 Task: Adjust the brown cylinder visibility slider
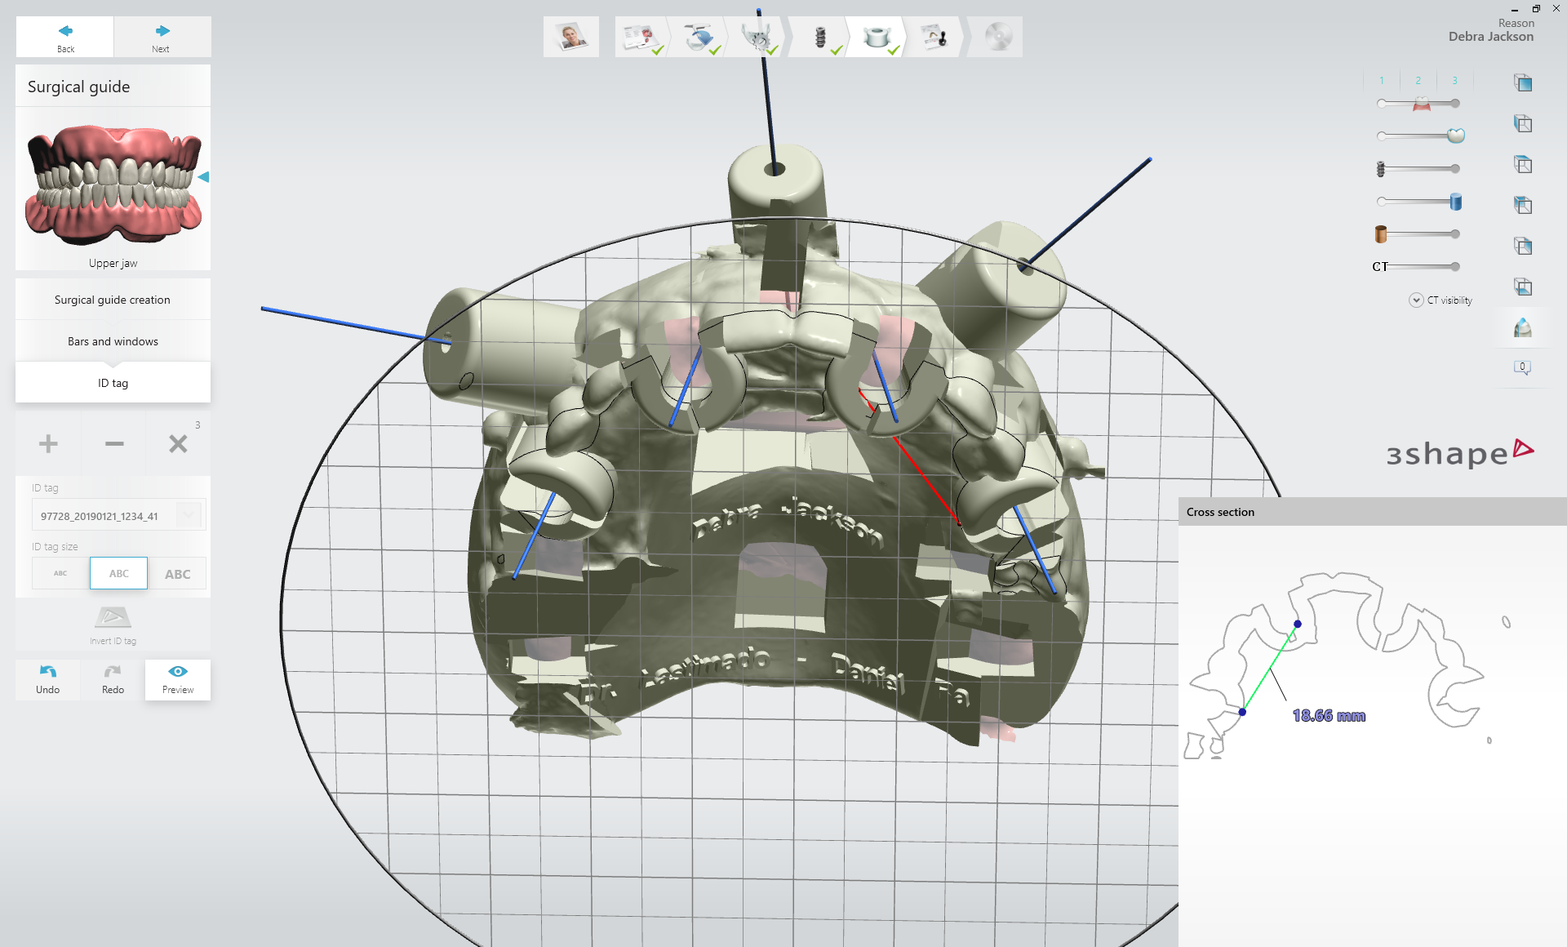point(1418,234)
